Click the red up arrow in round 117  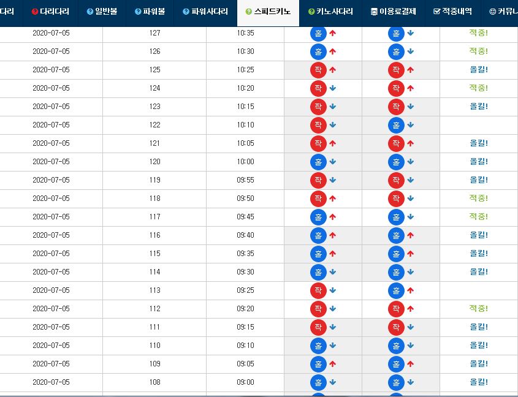tap(333, 217)
